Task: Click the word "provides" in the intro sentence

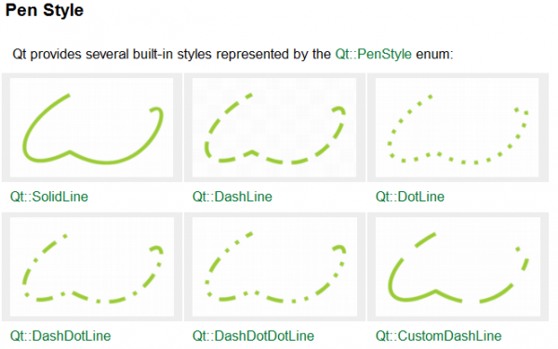Action: 56,55
